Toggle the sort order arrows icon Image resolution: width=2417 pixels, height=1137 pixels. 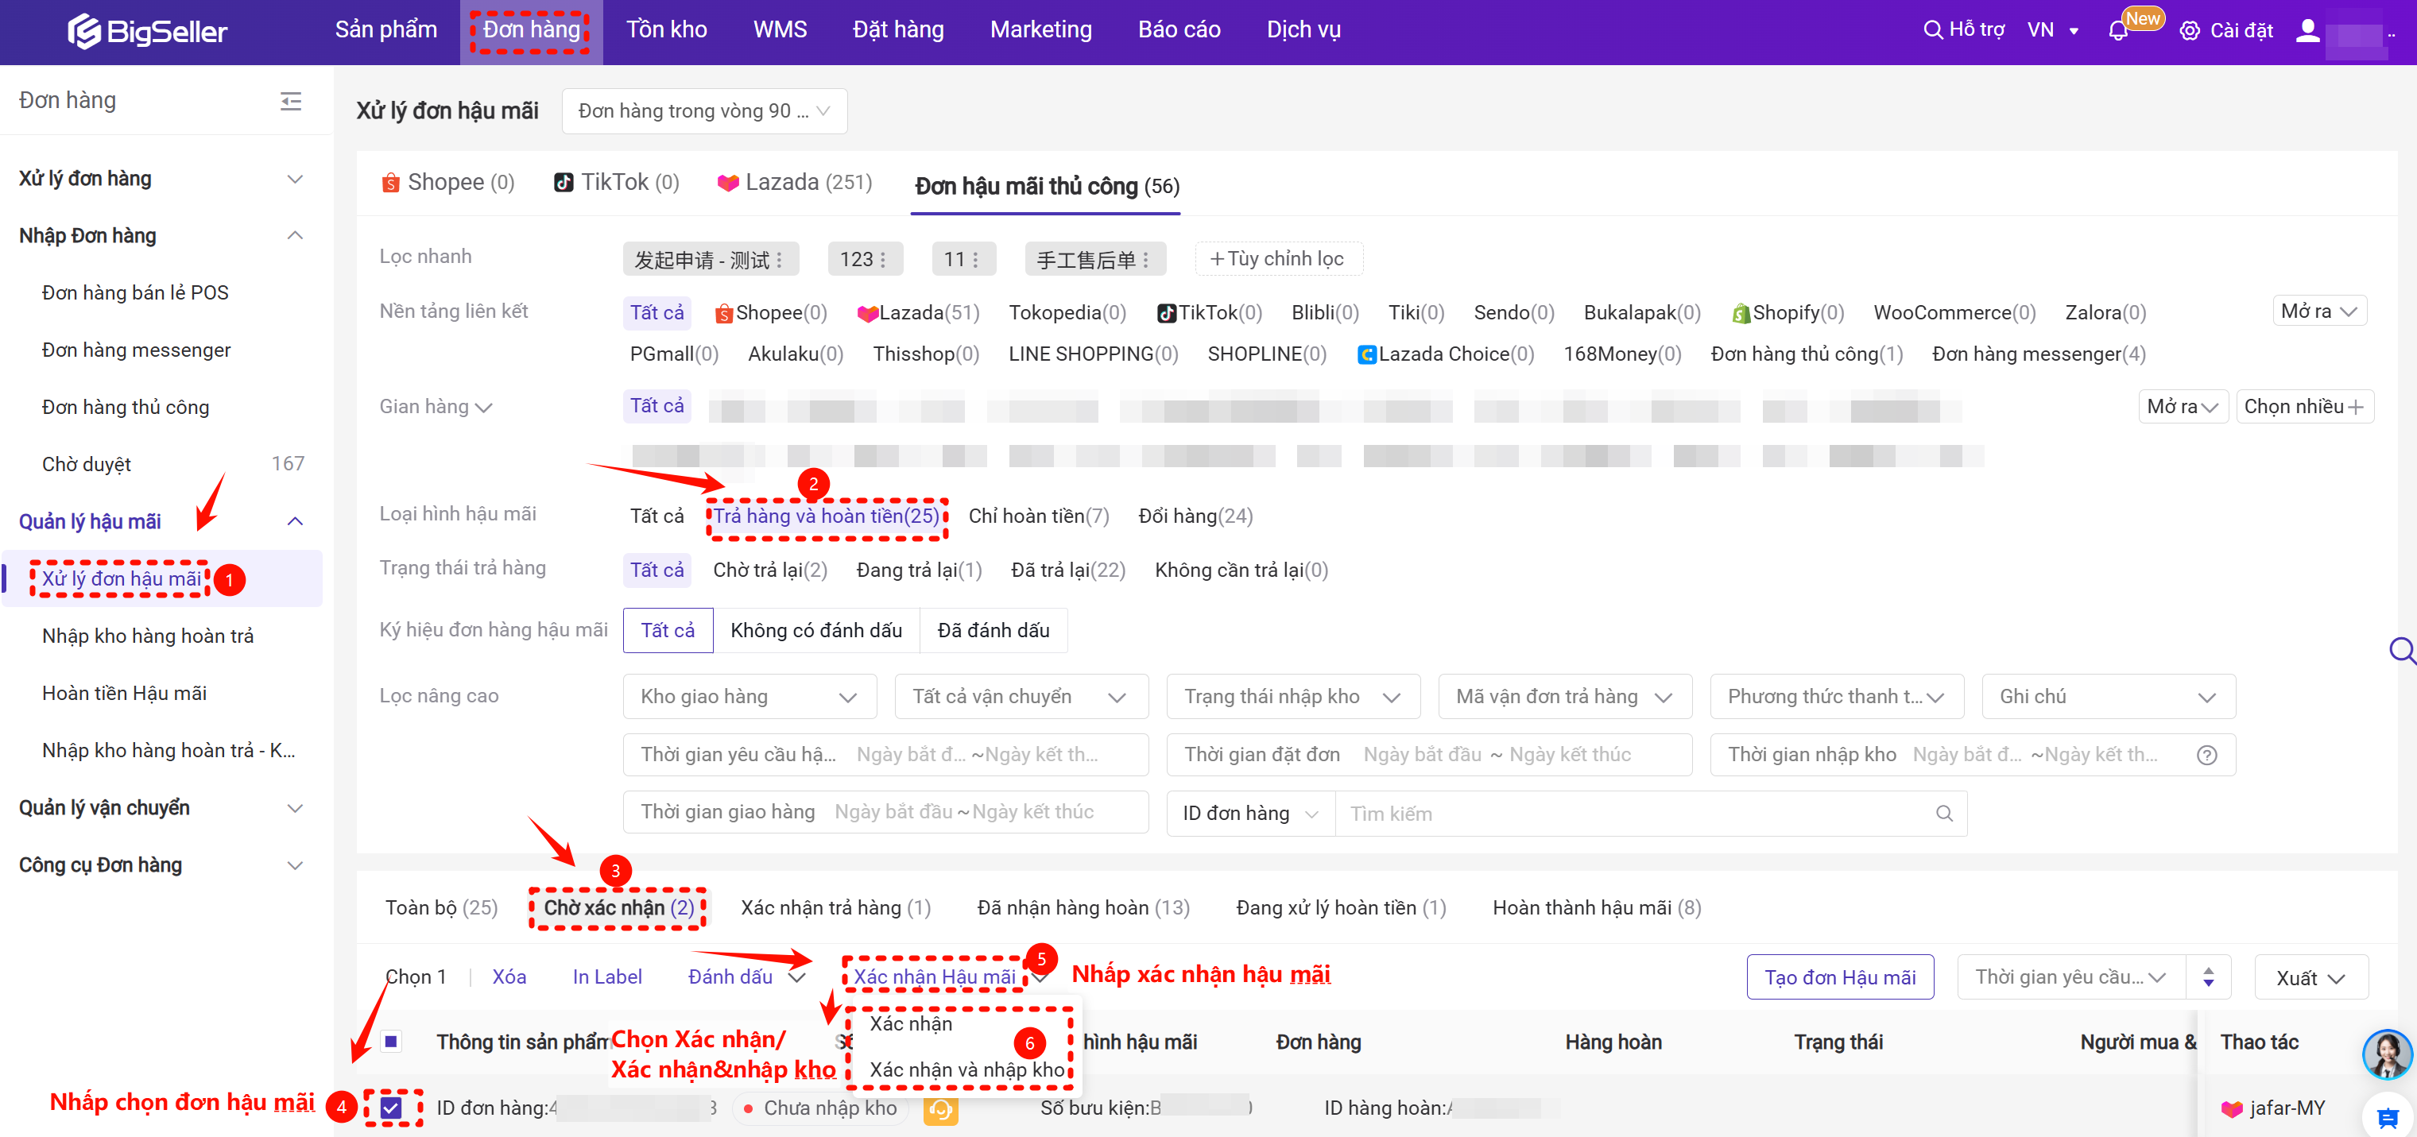(2209, 977)
